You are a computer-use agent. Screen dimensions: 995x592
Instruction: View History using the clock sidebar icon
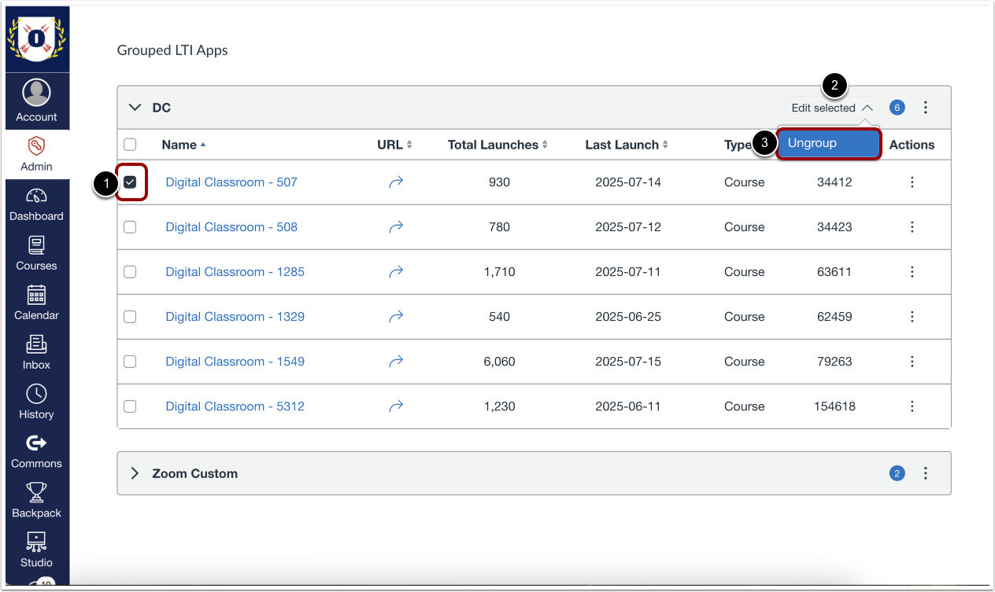click(x=37, y=403)
